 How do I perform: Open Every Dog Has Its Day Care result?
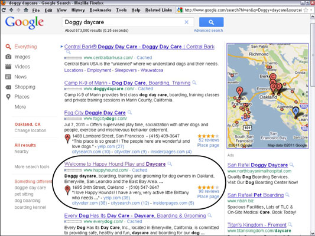pyautogui.click(x=135, y=215)
